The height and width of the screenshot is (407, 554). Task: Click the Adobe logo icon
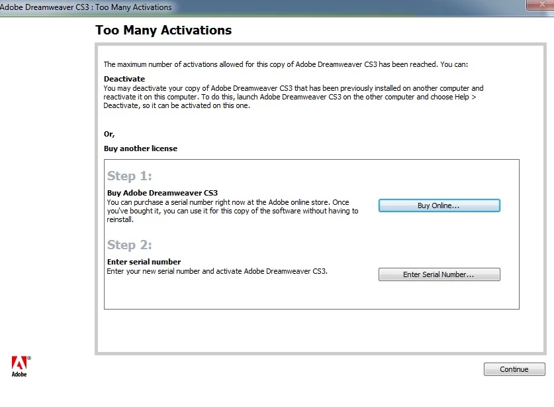21,367
